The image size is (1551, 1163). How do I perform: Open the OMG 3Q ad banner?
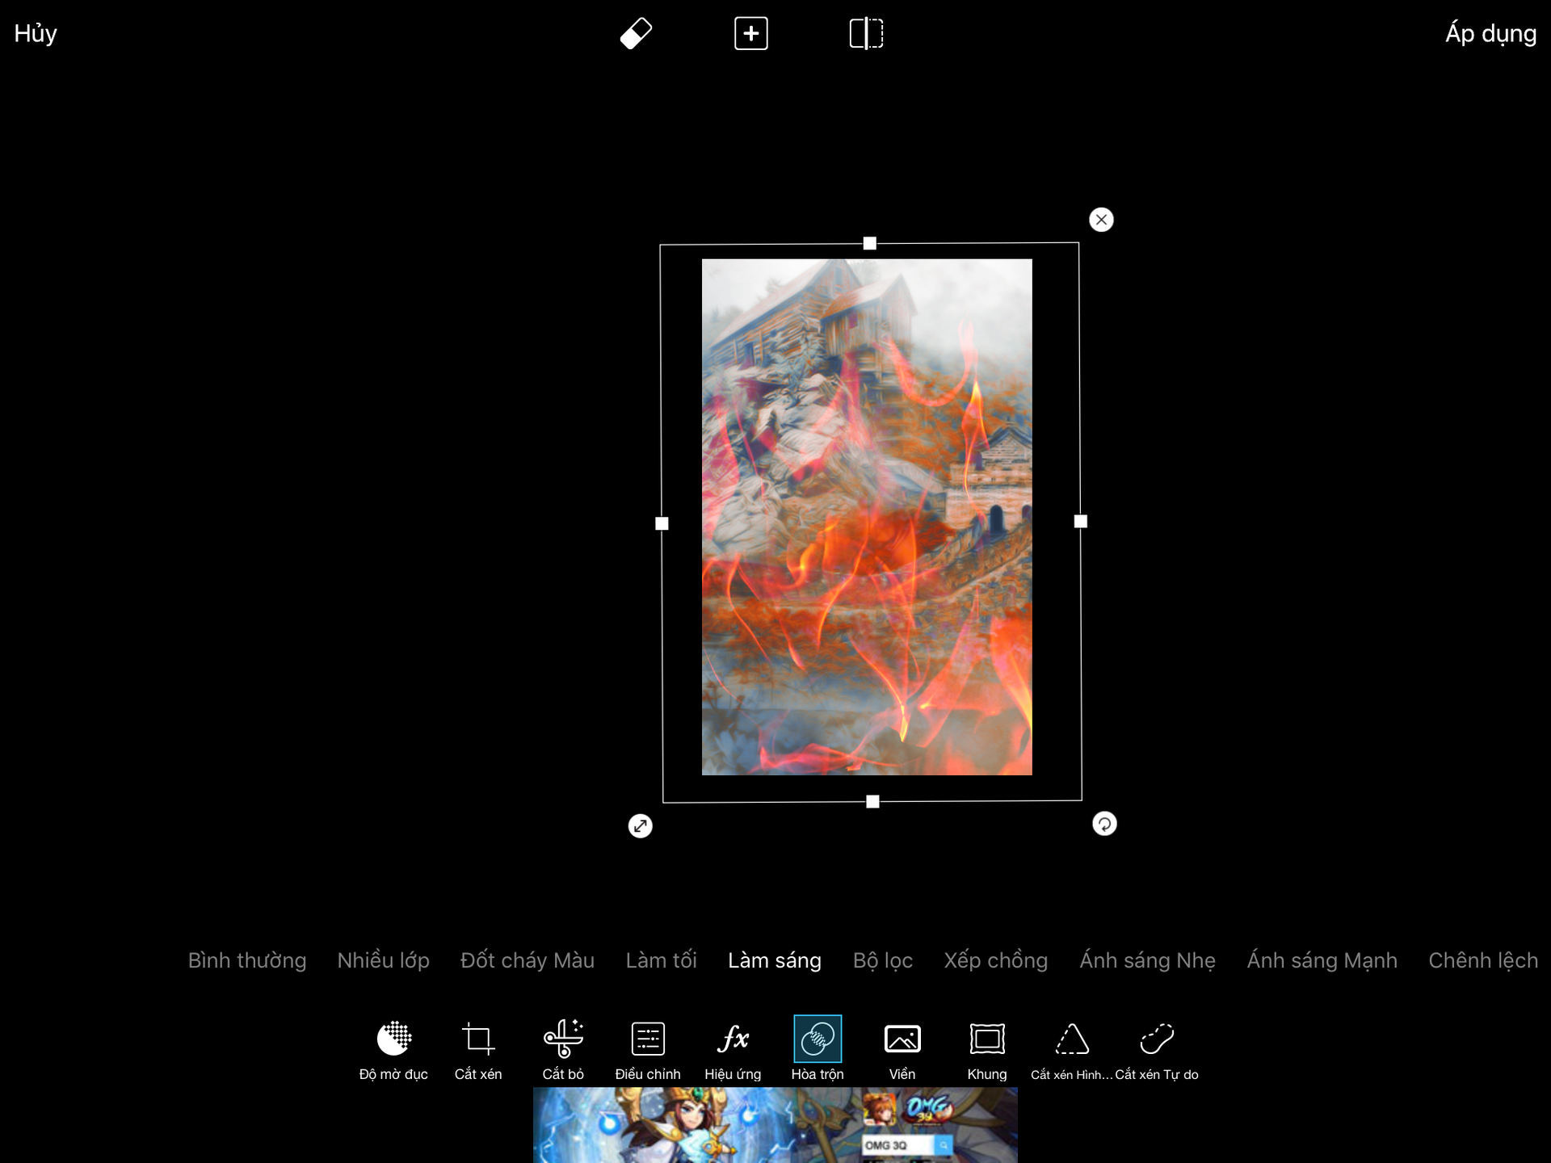tap(775, 1125)
